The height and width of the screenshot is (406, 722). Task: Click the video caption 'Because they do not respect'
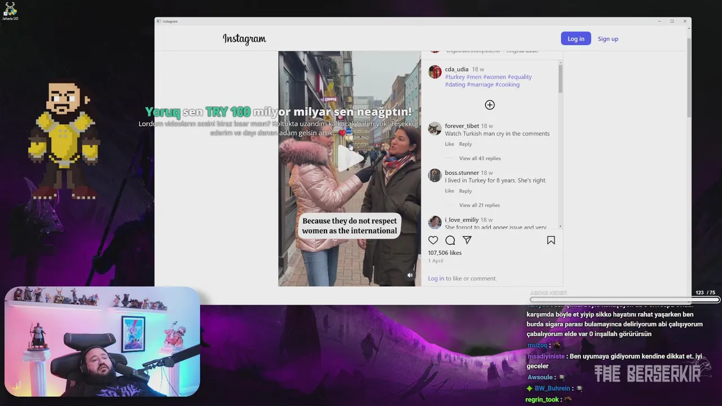pos(350,221)
